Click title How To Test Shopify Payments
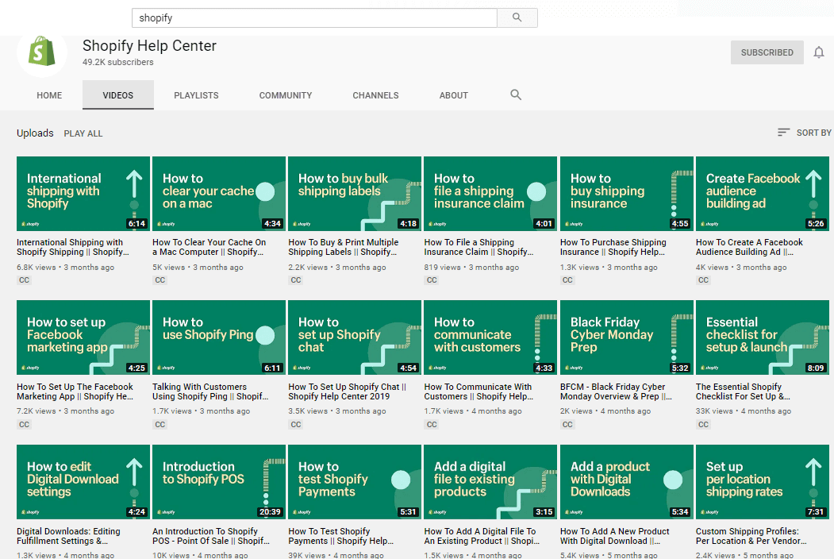 coord(341,535)
